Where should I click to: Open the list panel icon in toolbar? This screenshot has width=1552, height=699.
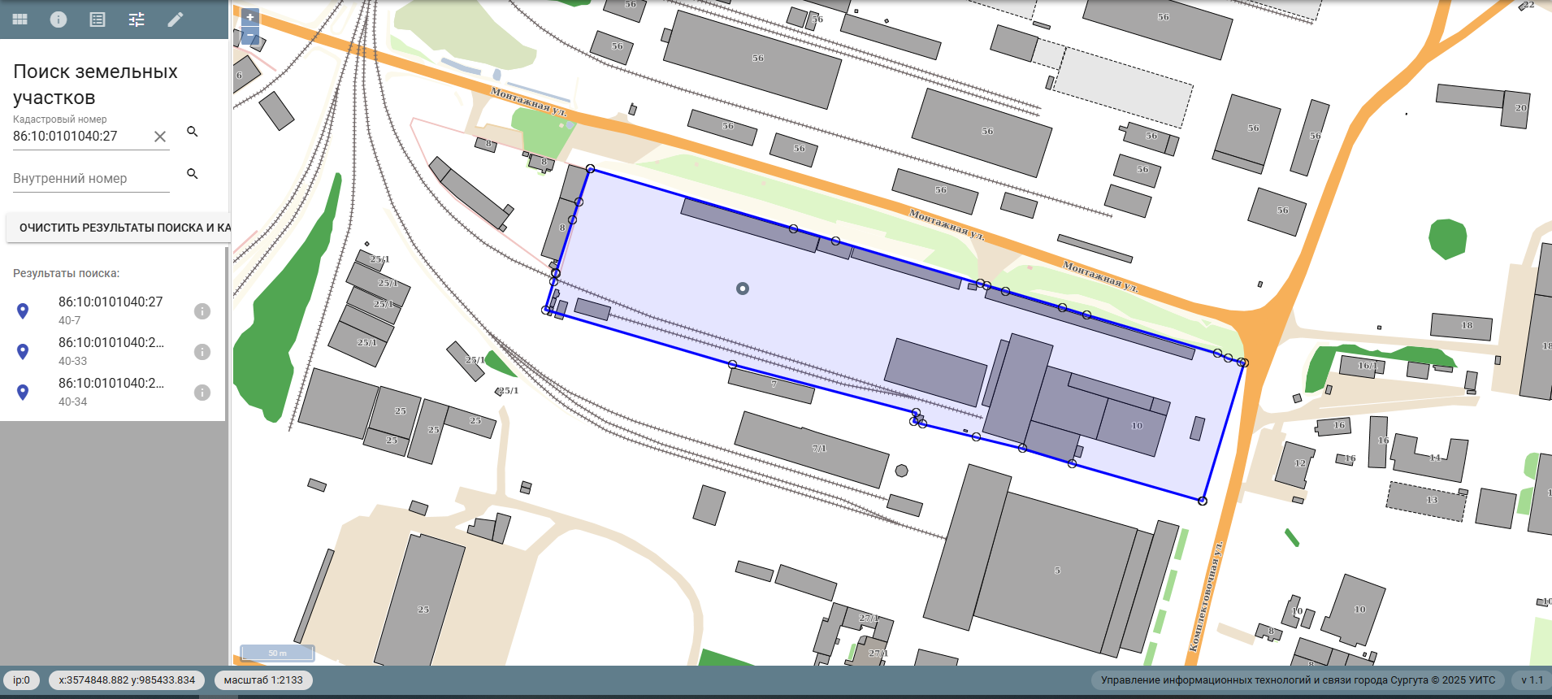point(98,20)
